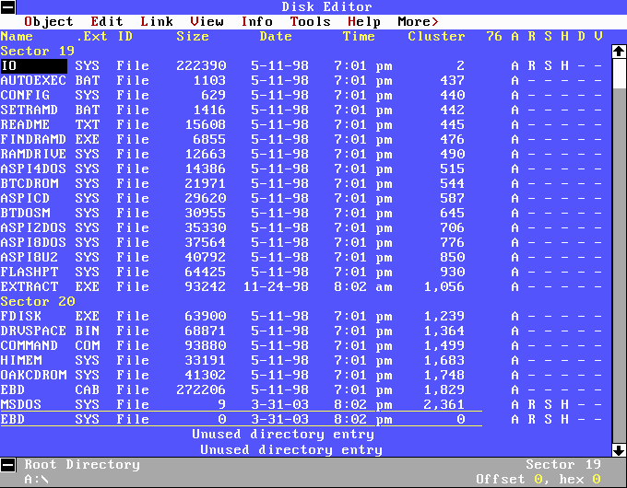627x488 pixels.
Task: Toggle Read-only attribute for MSDOS.SYS
Action: point(531,404)
